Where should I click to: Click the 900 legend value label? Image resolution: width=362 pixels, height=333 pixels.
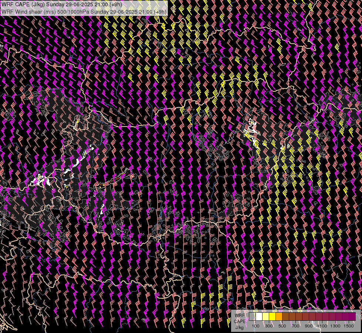point(309,326)
